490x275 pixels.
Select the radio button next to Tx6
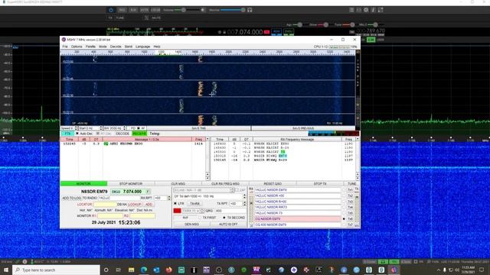tap(344, 219)
